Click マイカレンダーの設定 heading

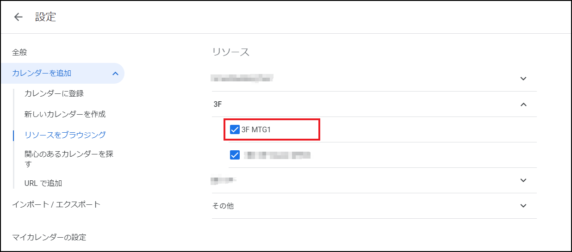pos(49,238)
